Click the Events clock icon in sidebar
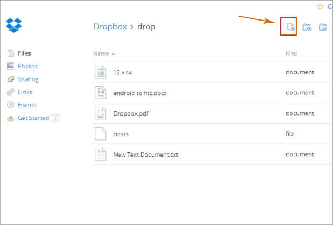 [x=11, y=105]
